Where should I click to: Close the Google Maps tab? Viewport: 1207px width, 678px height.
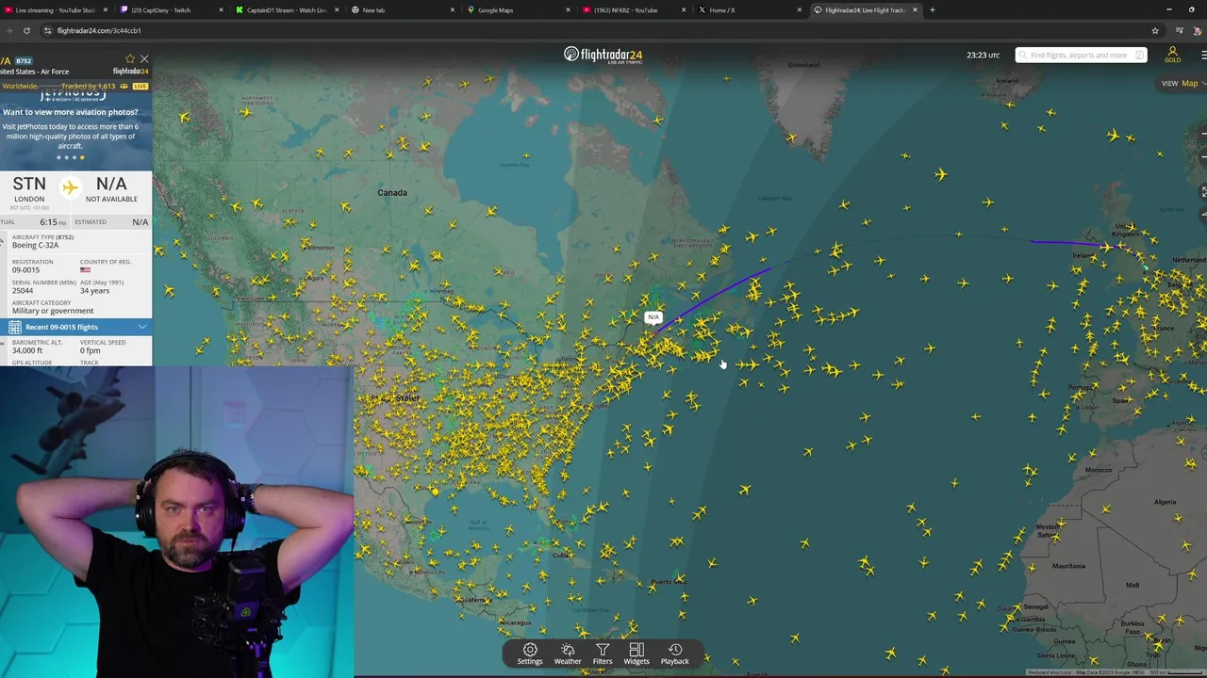[x=568, y=10]
